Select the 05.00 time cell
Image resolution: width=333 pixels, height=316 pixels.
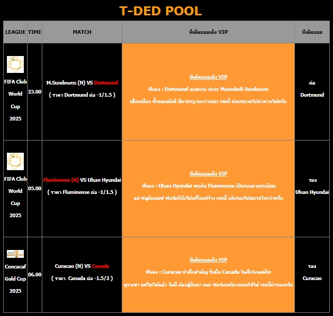point(34,189)
